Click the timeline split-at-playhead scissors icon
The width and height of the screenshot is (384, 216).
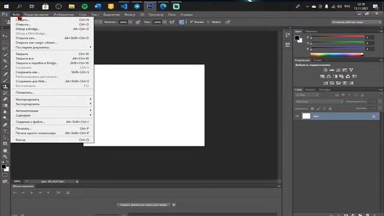coord(59,193)
